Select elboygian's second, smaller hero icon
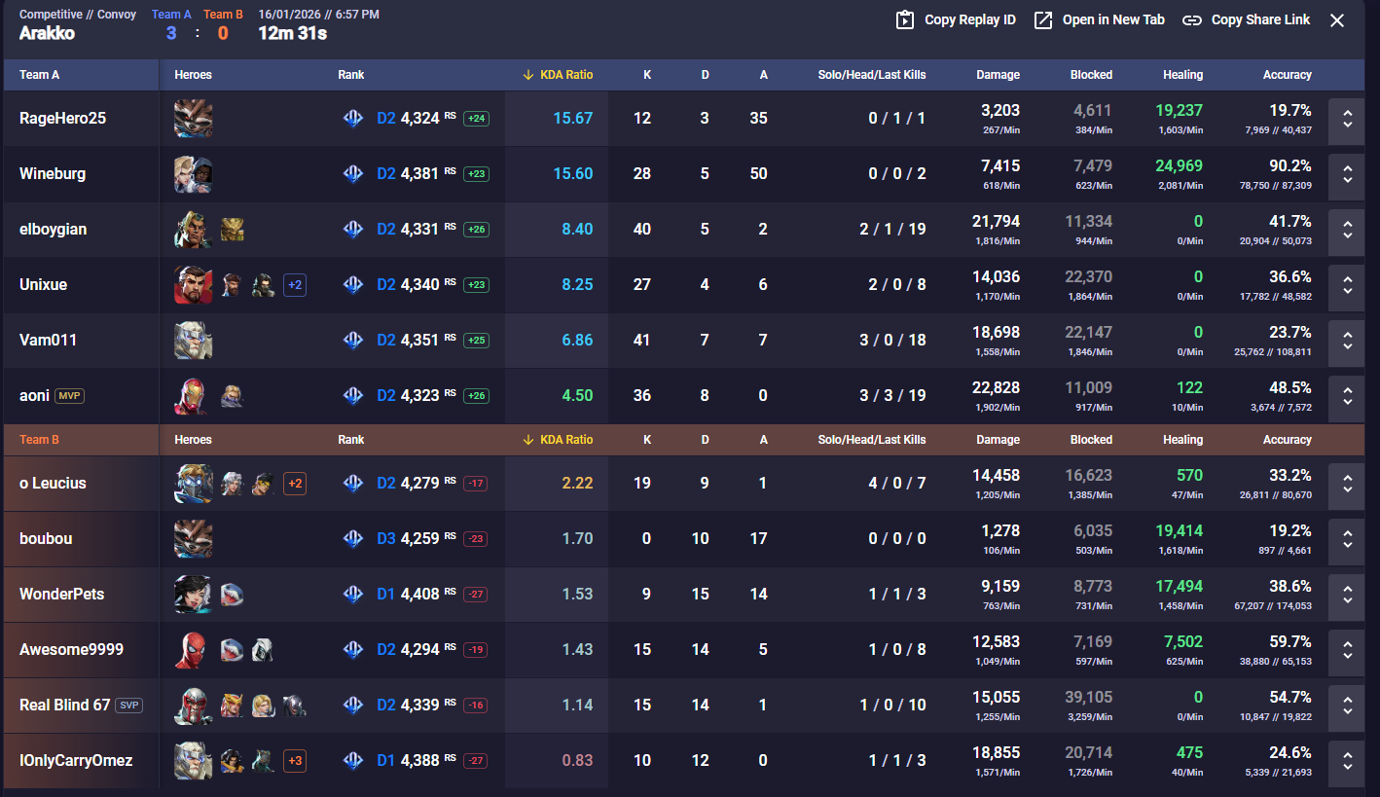This screenshot has height=797, width=1380. [x=233, y=230]
